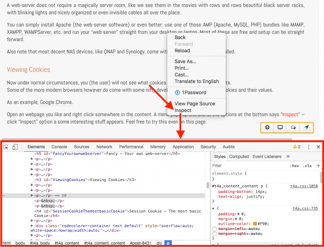Click the Styles Filter input field

(x=248, y=166)
